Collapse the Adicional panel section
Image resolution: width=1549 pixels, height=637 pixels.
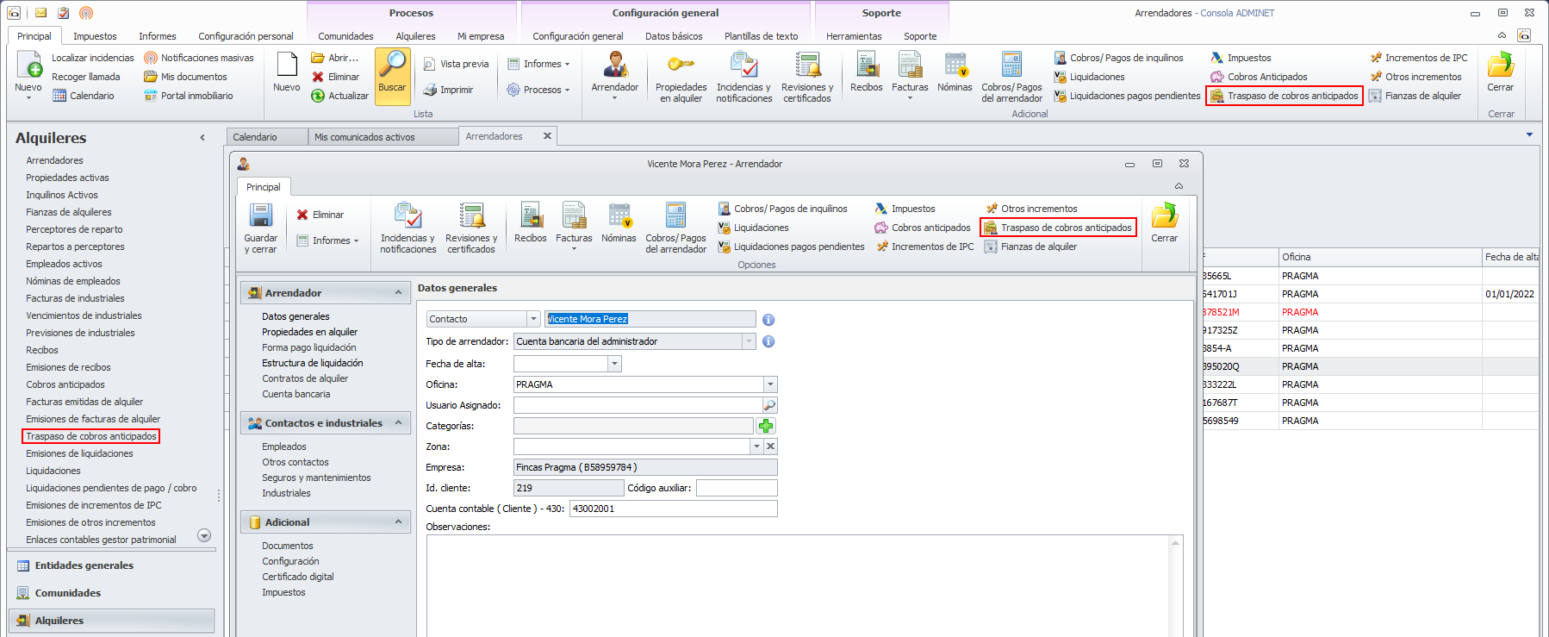click(398, 522)
